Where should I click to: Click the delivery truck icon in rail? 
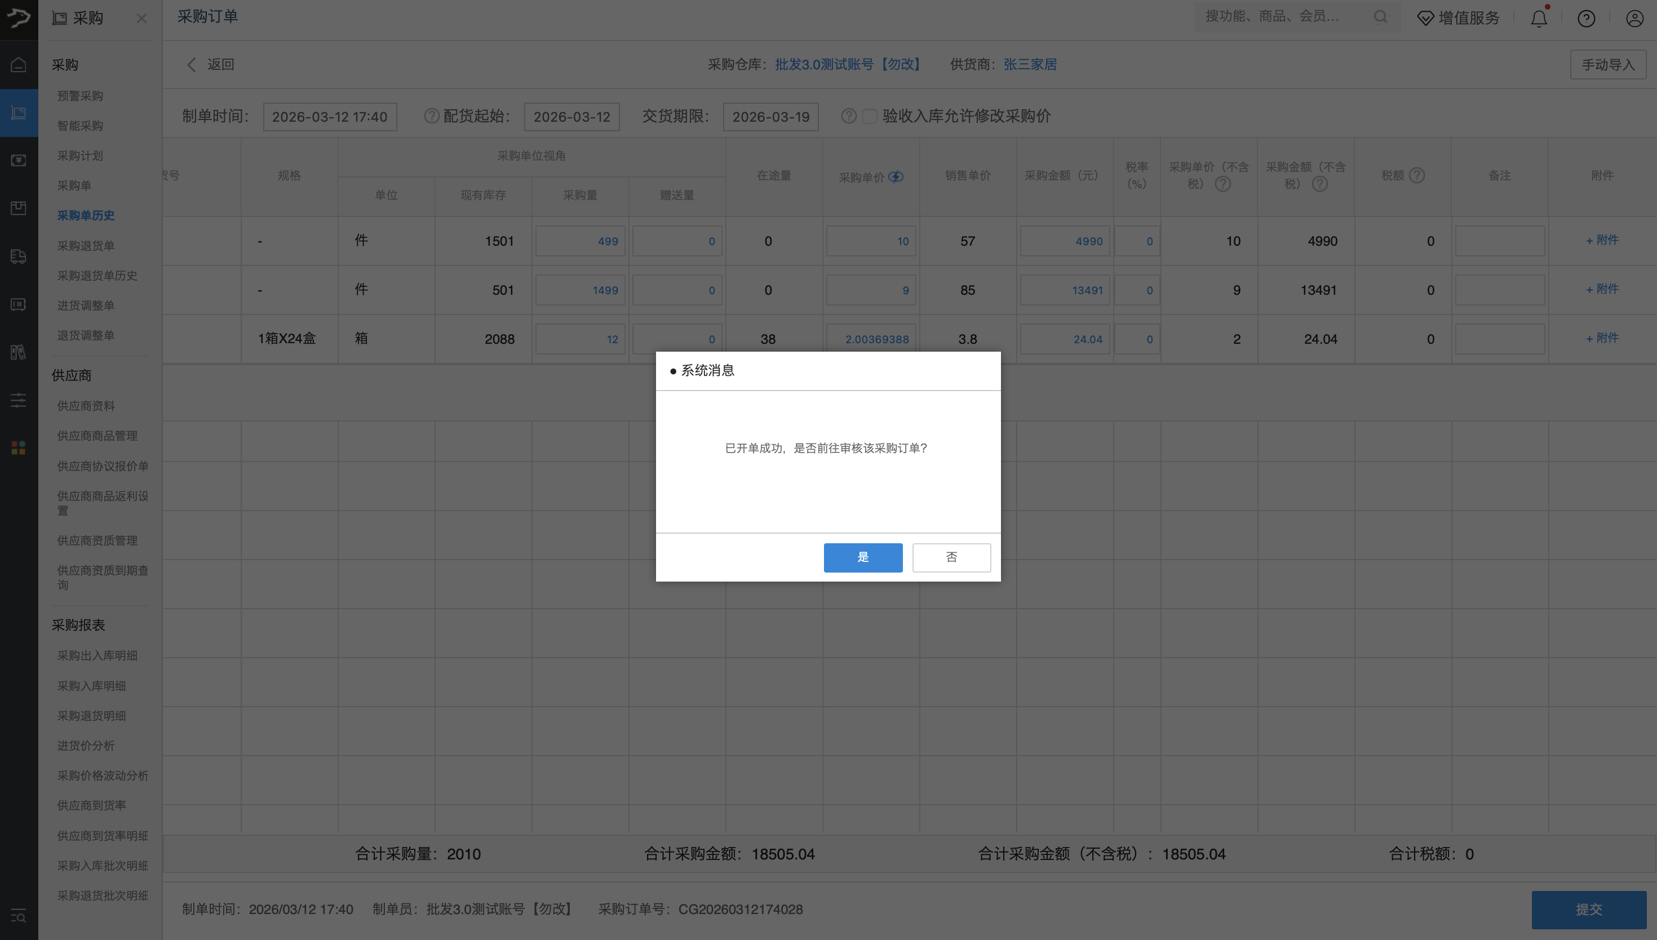[x=19, y=256]
